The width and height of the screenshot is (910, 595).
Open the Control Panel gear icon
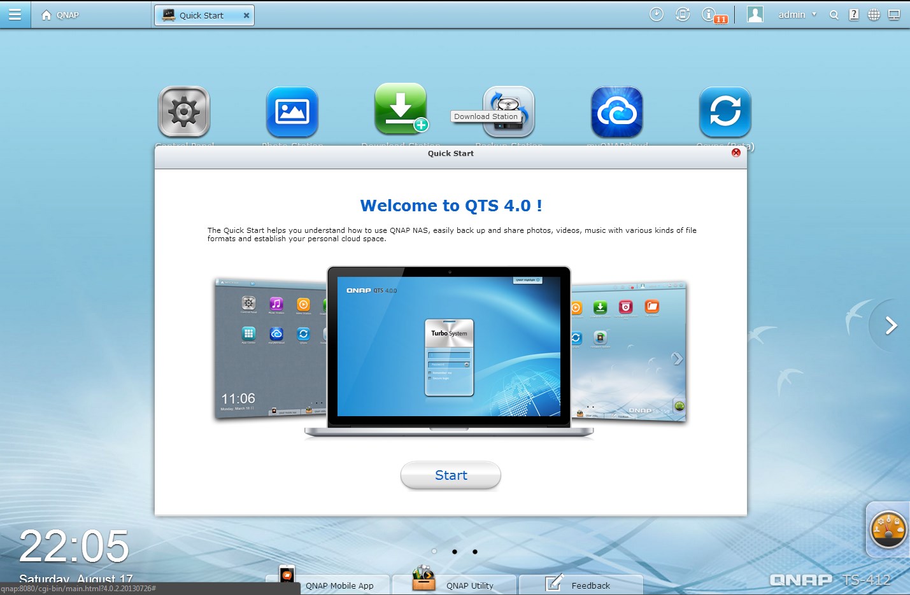[x=184, y=112]
